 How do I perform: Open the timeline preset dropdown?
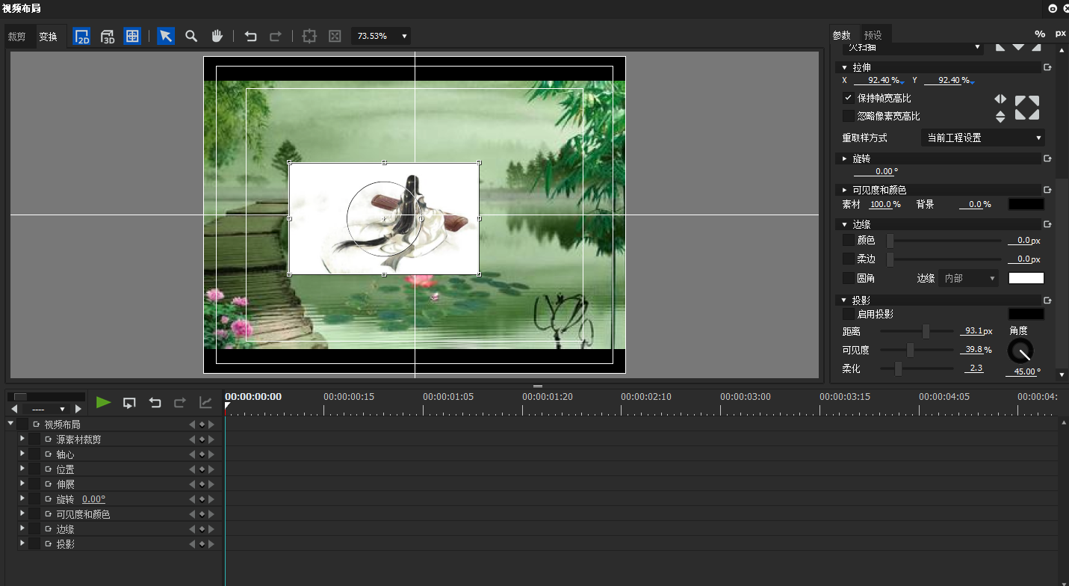click(48, 409)
